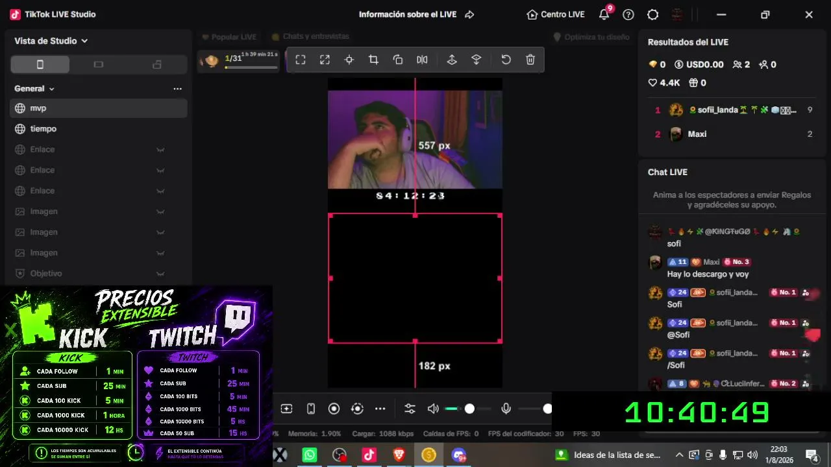
Task: Click the 4.4K likes stat
Action: point(664,83)
